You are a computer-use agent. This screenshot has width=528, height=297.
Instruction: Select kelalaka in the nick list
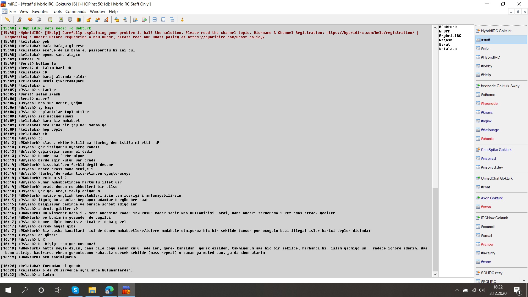tap(448, 49)
